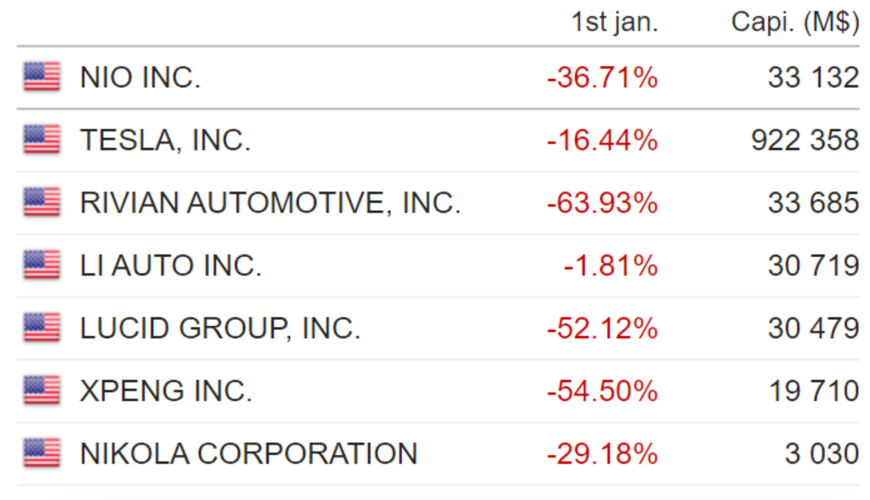Click the flag next to Nikola Corporation

coord(42,452)
